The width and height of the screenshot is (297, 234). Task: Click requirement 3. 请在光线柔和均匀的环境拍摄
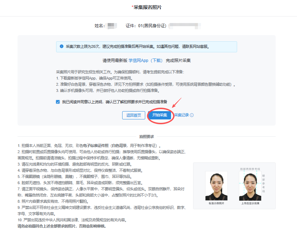pyautogui.click(x=75, y=164)
